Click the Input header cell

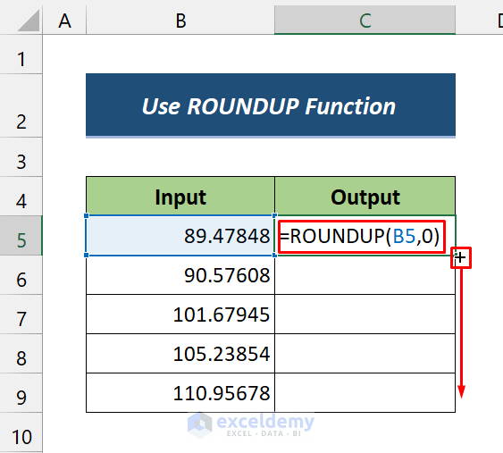point(180,196)
